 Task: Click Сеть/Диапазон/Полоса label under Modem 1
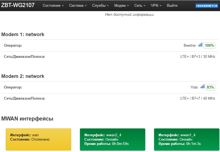(x=25, y=56)
